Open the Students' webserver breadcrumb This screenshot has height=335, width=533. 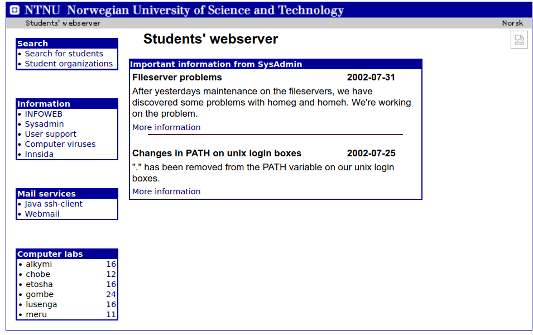tap(63, 23)
